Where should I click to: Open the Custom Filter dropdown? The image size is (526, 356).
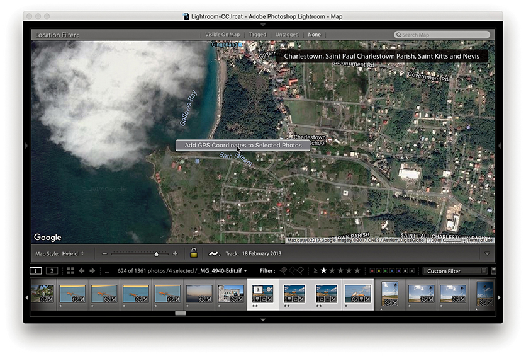tap(456, 271)
